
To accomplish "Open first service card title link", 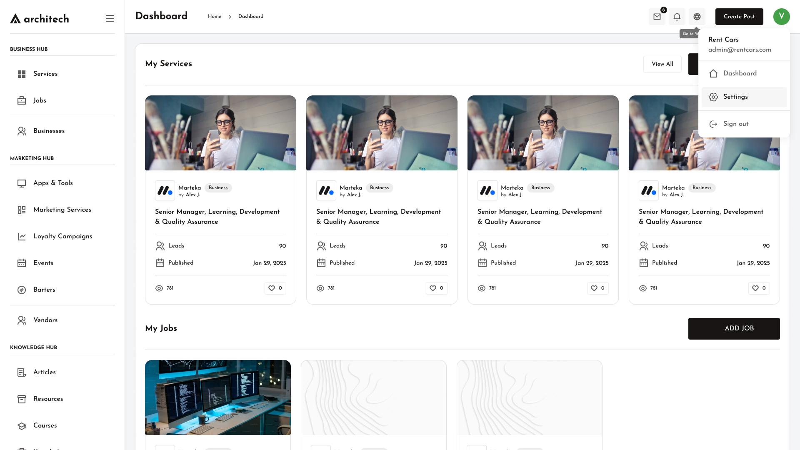I will pyautogui.click(x=217, y=217).
